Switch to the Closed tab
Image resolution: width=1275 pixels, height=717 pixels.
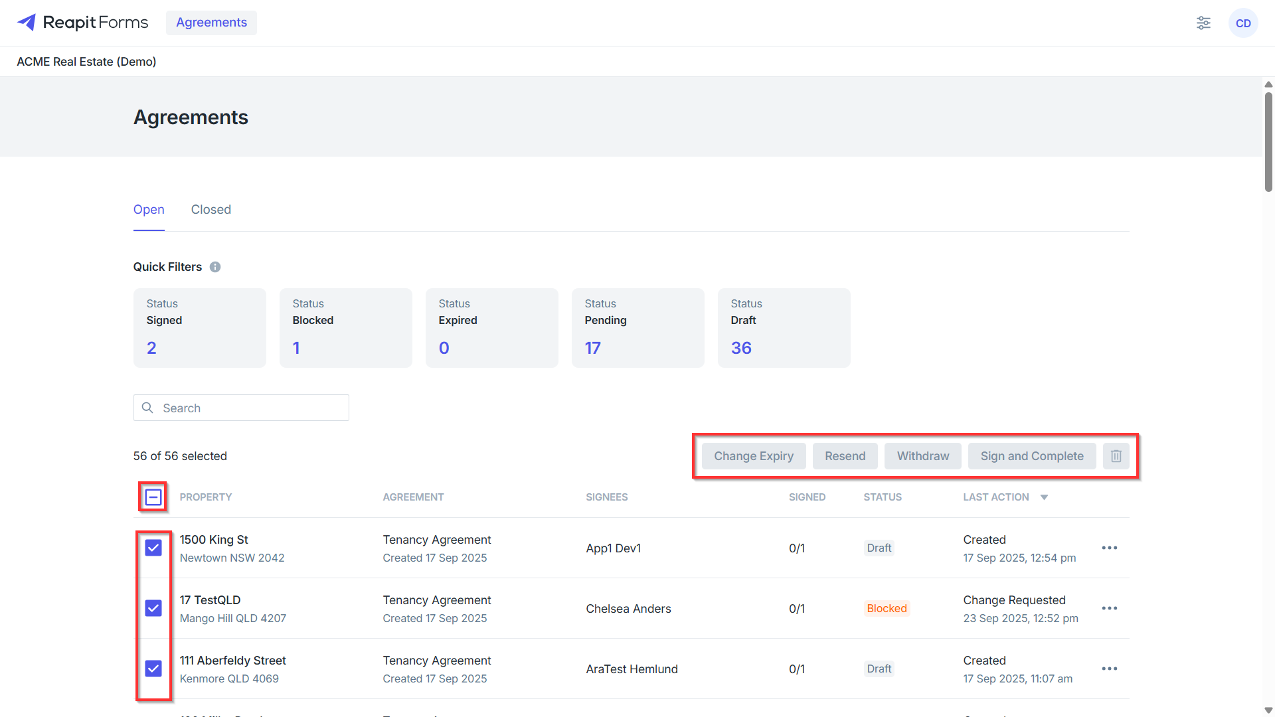coord(211,210)
